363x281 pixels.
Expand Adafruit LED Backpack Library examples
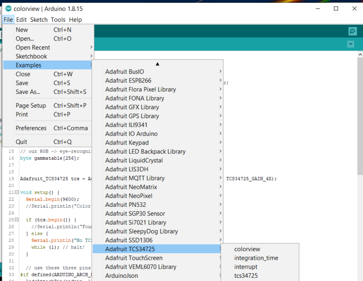pos(158,152)
